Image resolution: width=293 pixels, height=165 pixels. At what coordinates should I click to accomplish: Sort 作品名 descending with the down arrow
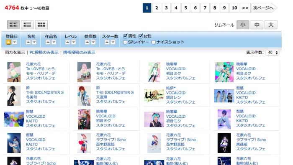tap(54, 42)
